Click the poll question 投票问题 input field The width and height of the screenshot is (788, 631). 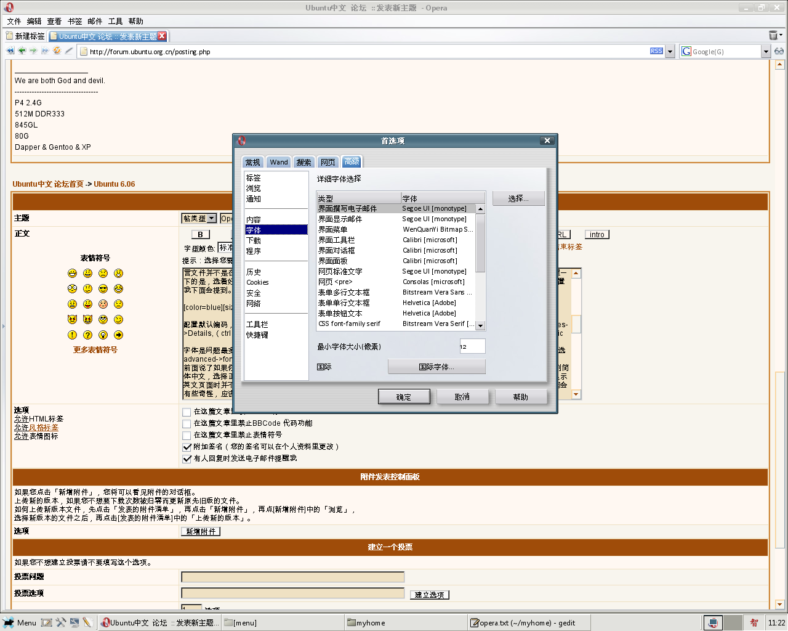[x=292, y=577]
